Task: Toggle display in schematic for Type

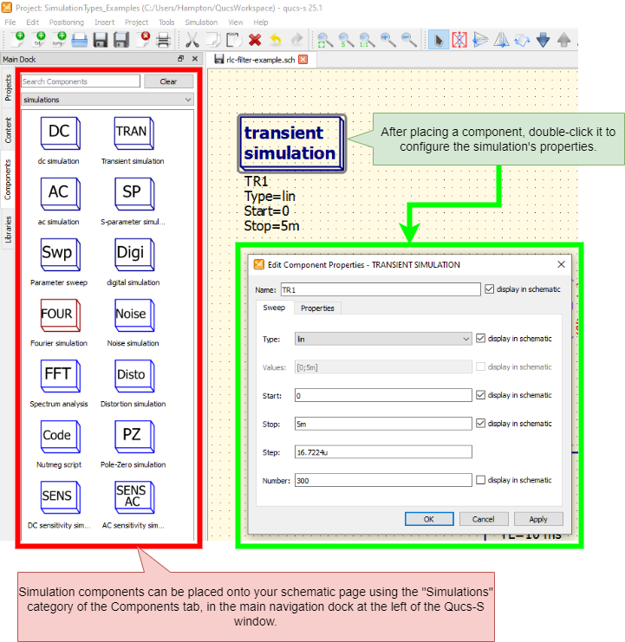Action: (481, 339)
